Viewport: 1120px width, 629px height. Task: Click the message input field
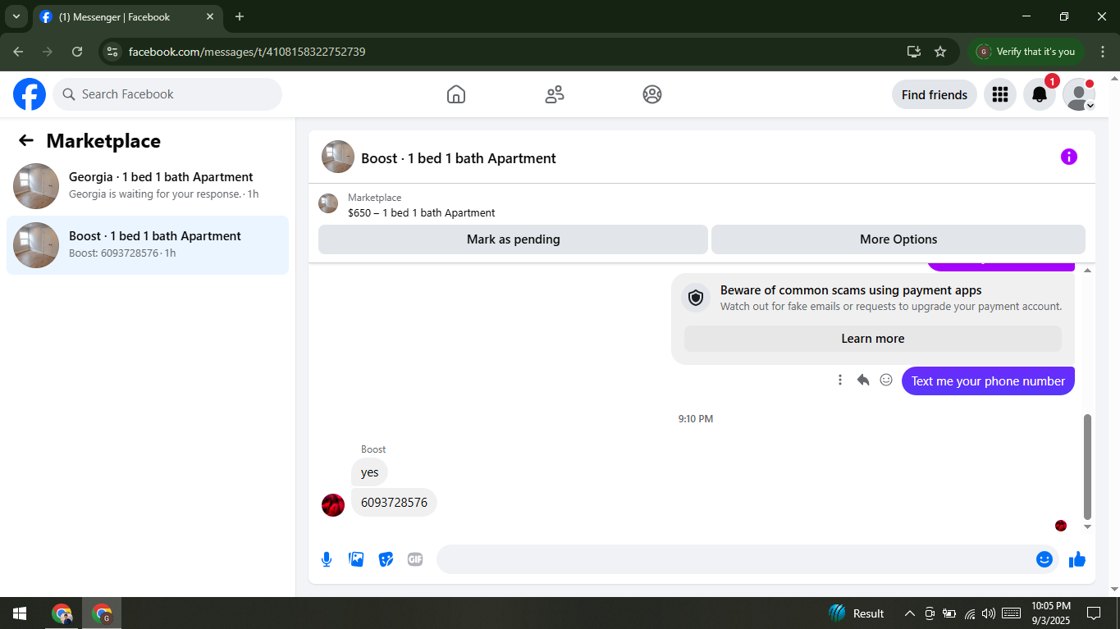[x=736, y=559]
